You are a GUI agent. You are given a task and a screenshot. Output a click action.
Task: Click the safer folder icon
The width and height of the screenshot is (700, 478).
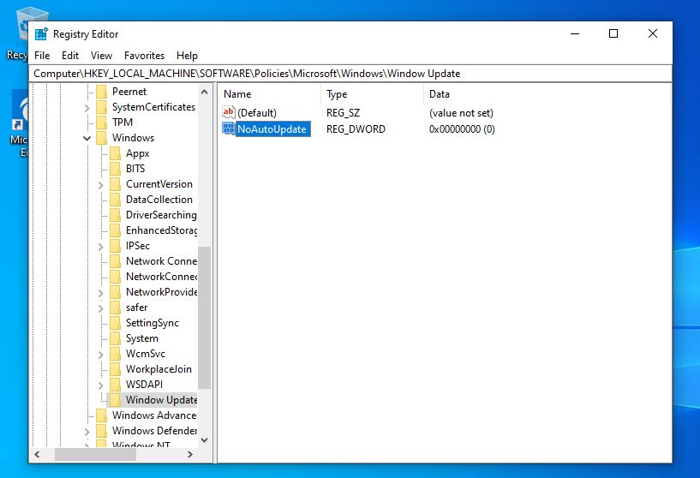[x=115, y=308]
